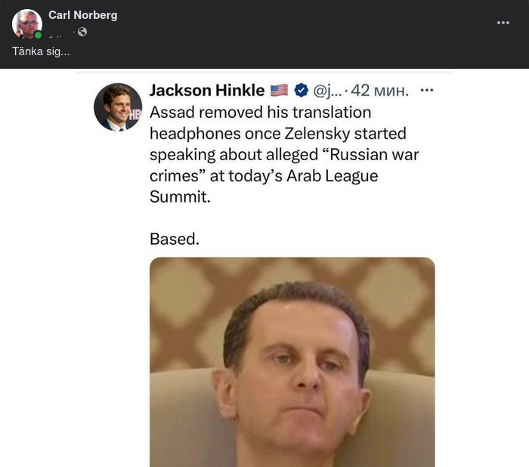The image size is (529, 467).
Task: Click the 42 мин. tweet timestamp
Action: click(379, 91)
